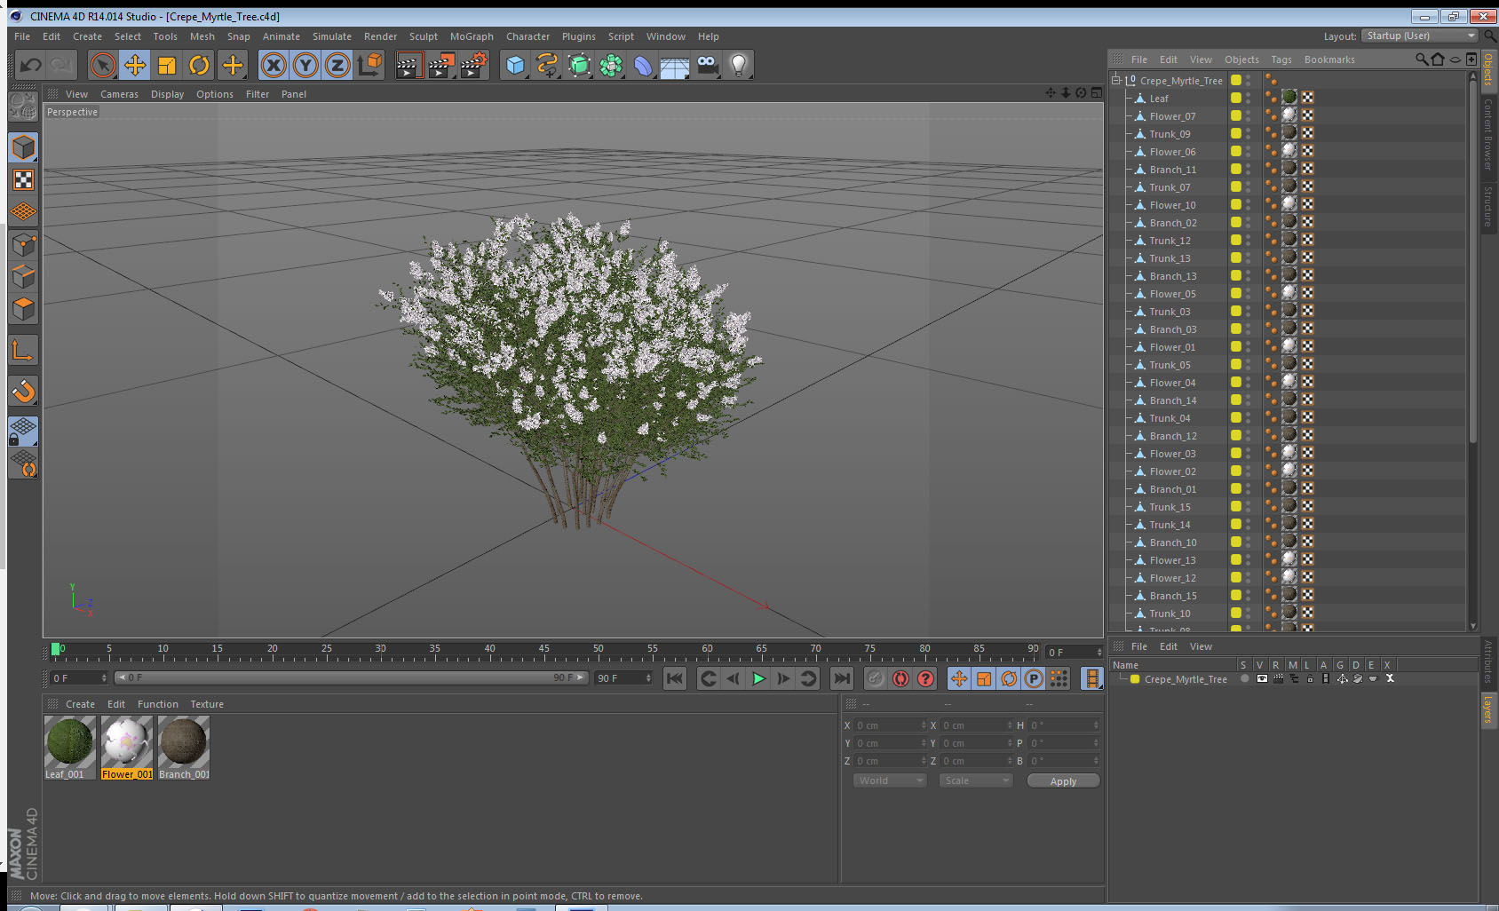Toggle the coordinate system icon
1499x911 pixels.
[369, 65]
